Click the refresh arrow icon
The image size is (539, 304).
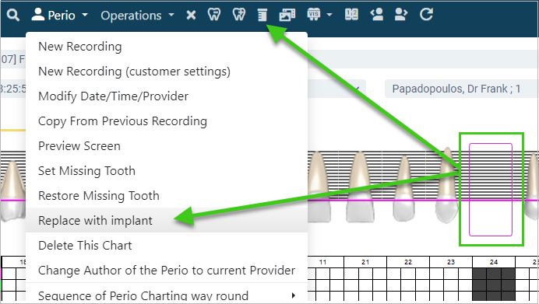pyautogui.click(x=426, y=15)
